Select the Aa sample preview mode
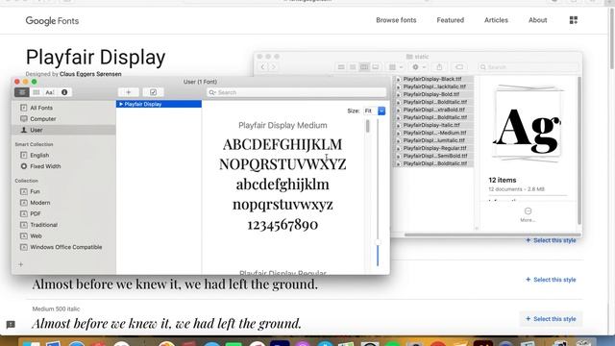The image size is (615, 346). [49, 92]
